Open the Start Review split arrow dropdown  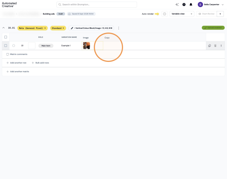[220, 14]
